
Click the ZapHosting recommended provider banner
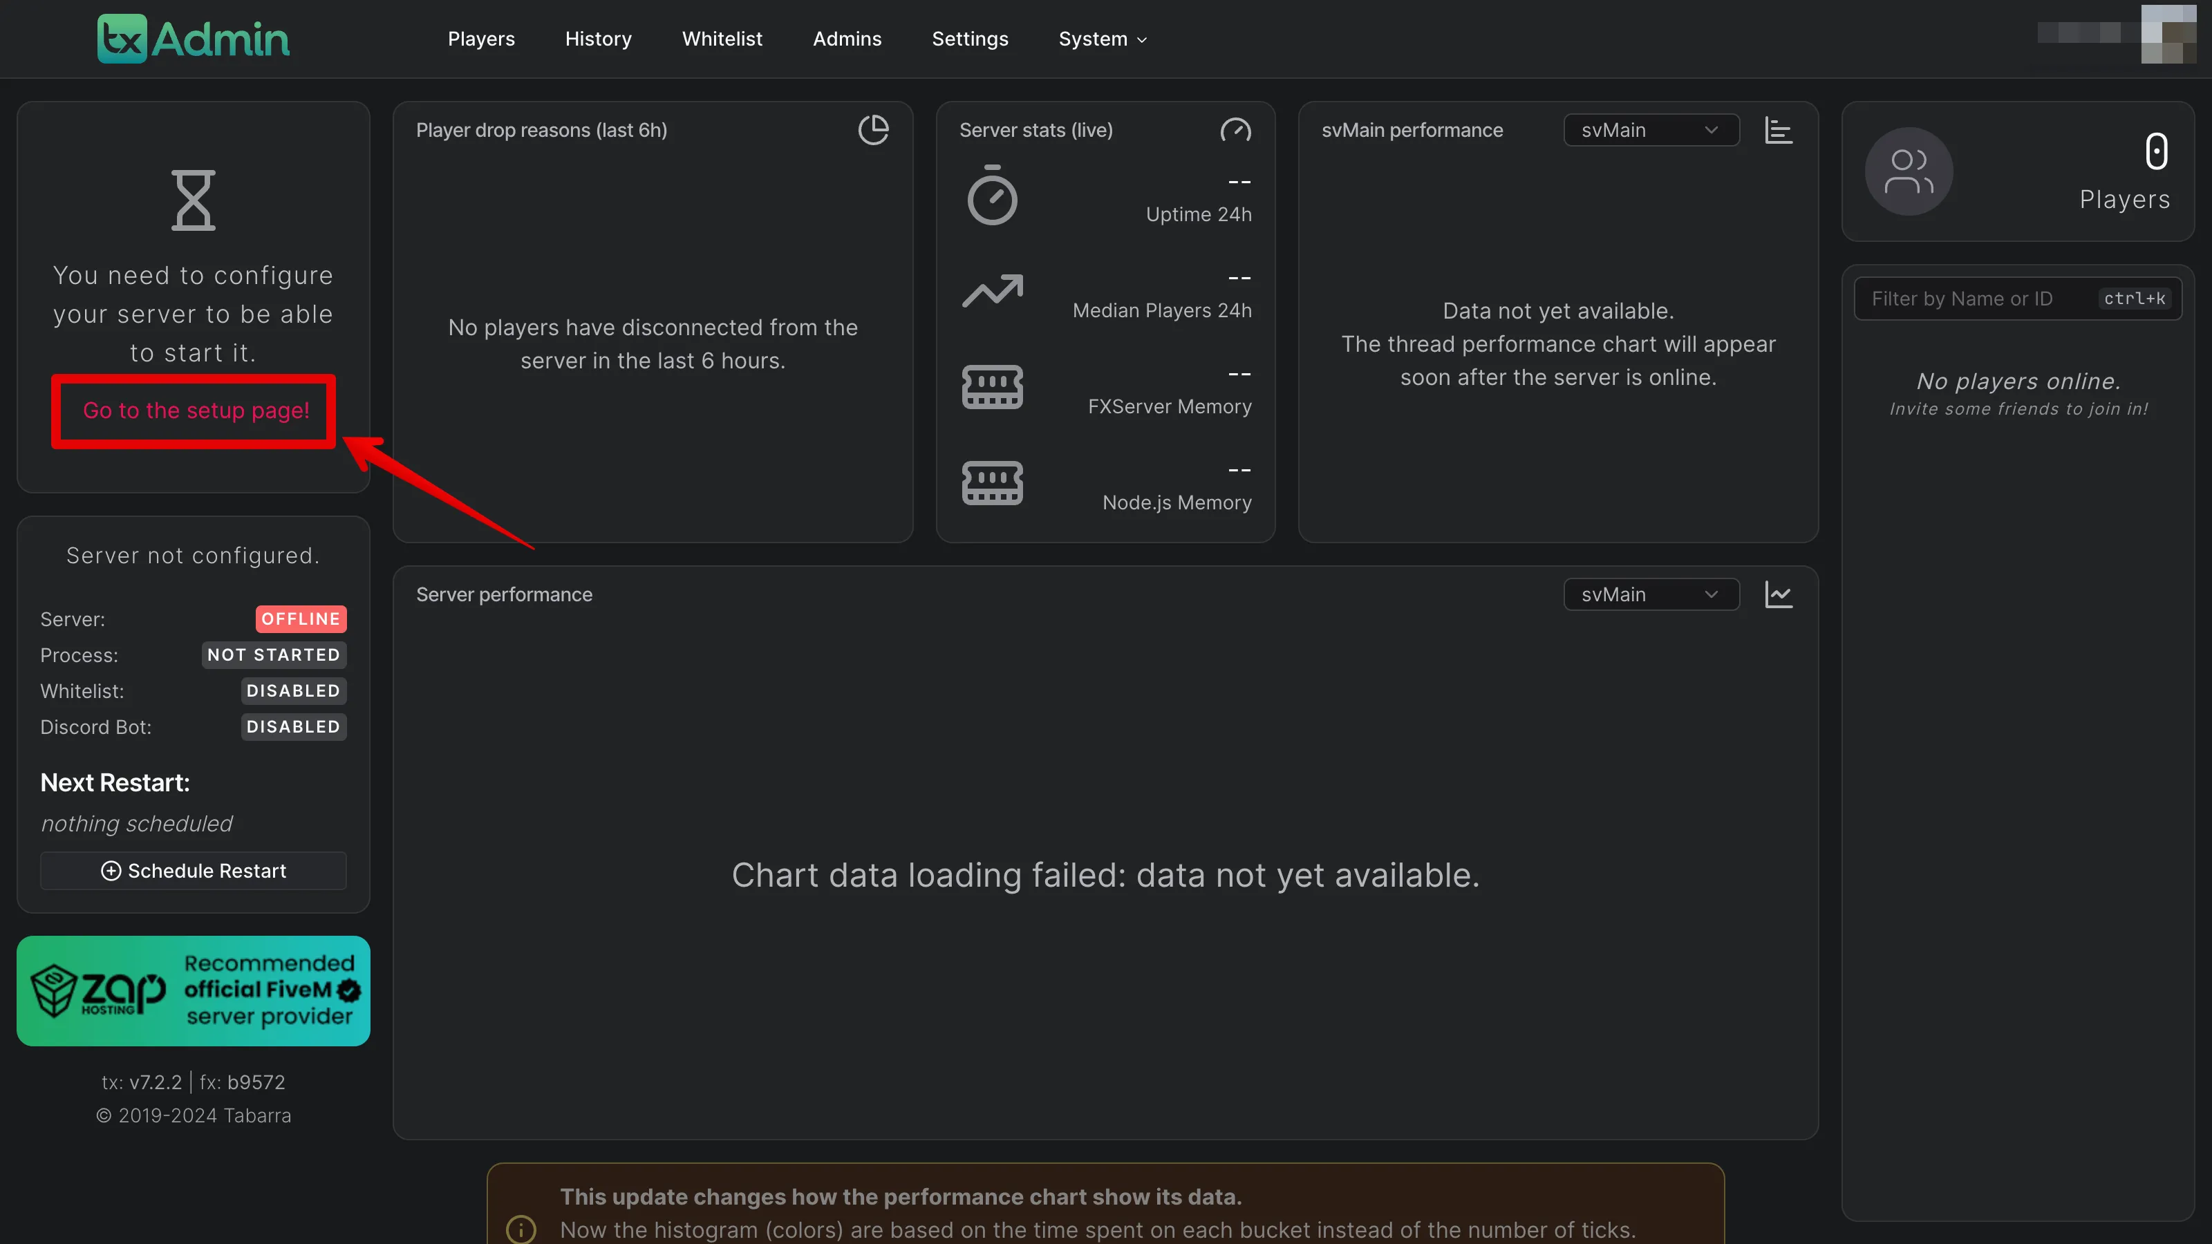click(193, 990)
